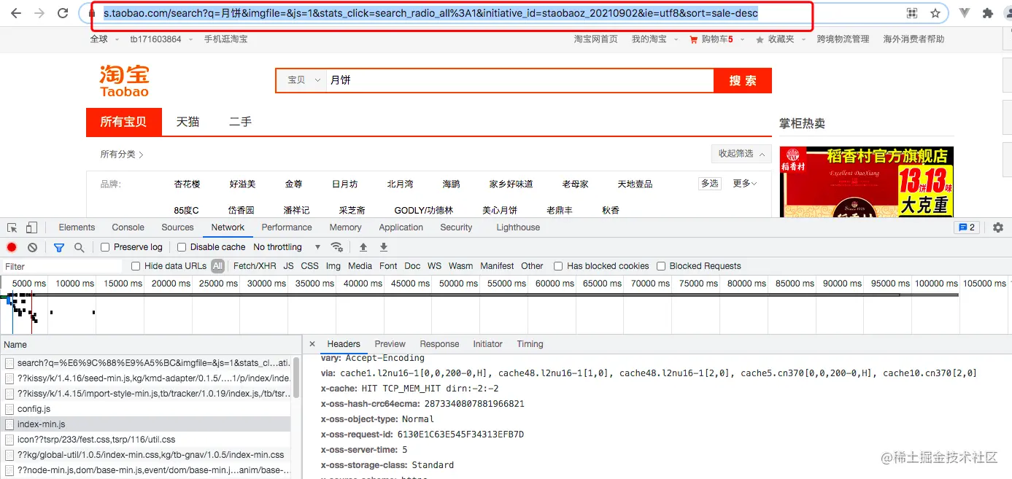1012x479 pixels.
Task: Clear the network log
Action: point(32,247)
